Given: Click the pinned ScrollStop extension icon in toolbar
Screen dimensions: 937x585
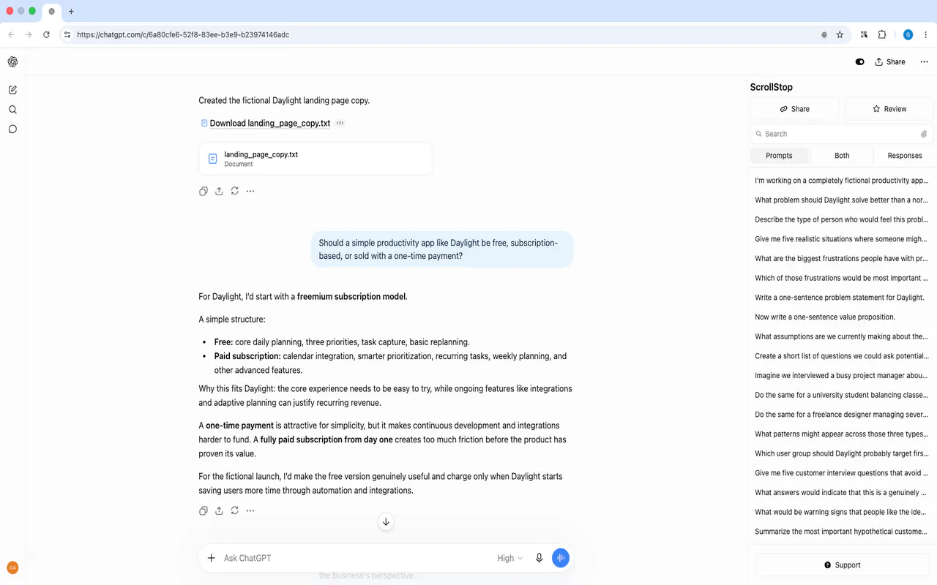Looking at the screenshot, I should (865, 34).
